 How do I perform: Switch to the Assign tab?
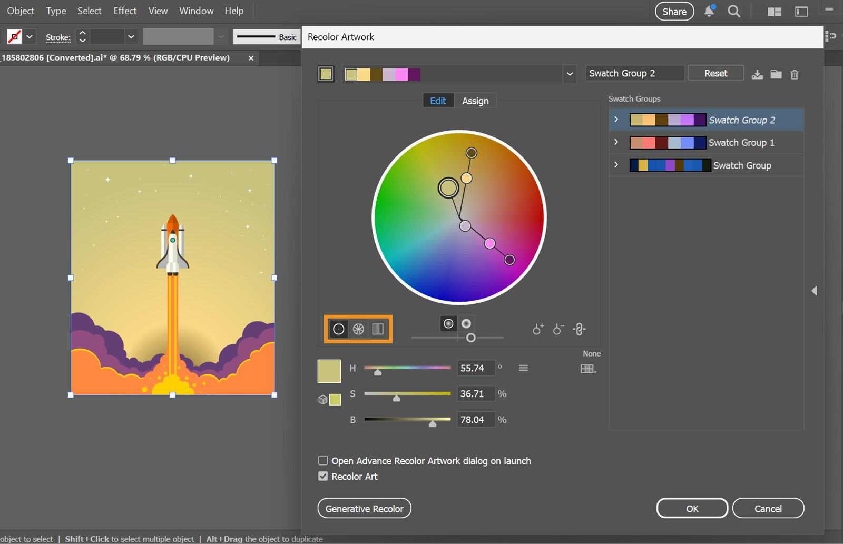pyautogui.click(x=475, y=100)
